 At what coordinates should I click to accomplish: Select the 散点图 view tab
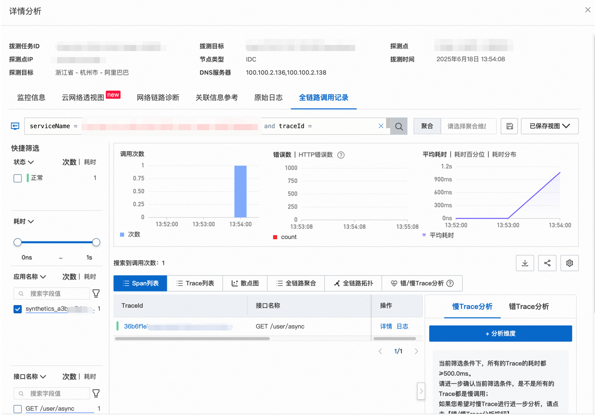(245, 284)
